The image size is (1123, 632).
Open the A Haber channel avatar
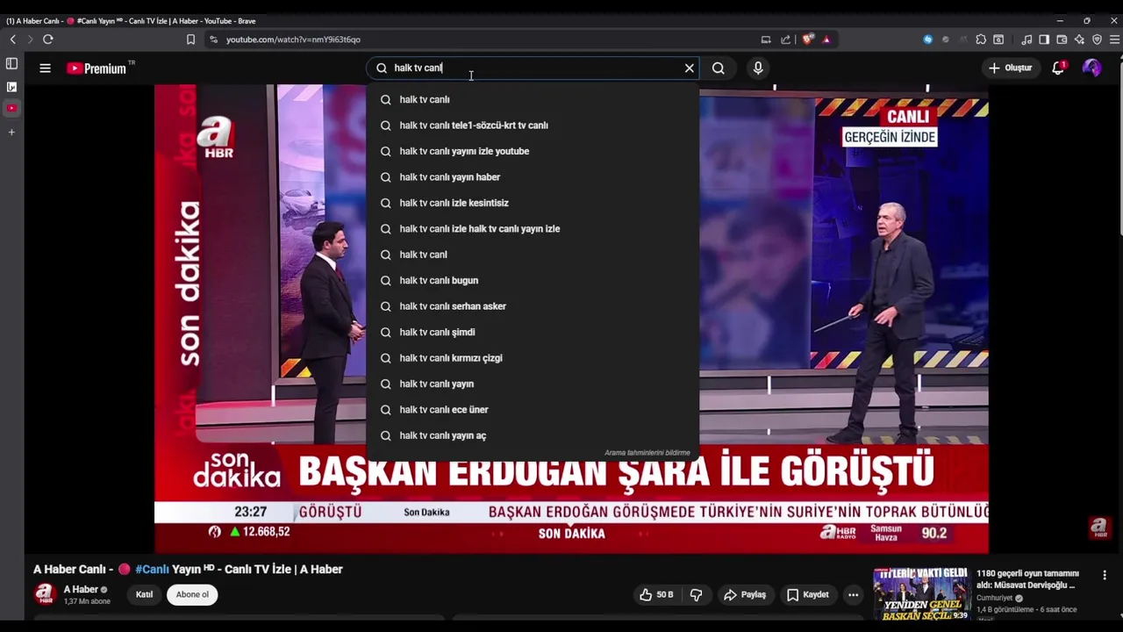click(45, 594)
